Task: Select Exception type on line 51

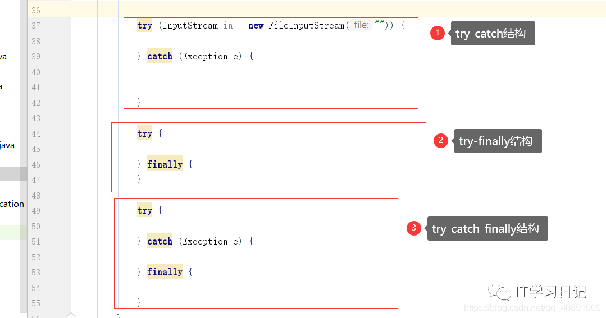Action: click(205, 241)
